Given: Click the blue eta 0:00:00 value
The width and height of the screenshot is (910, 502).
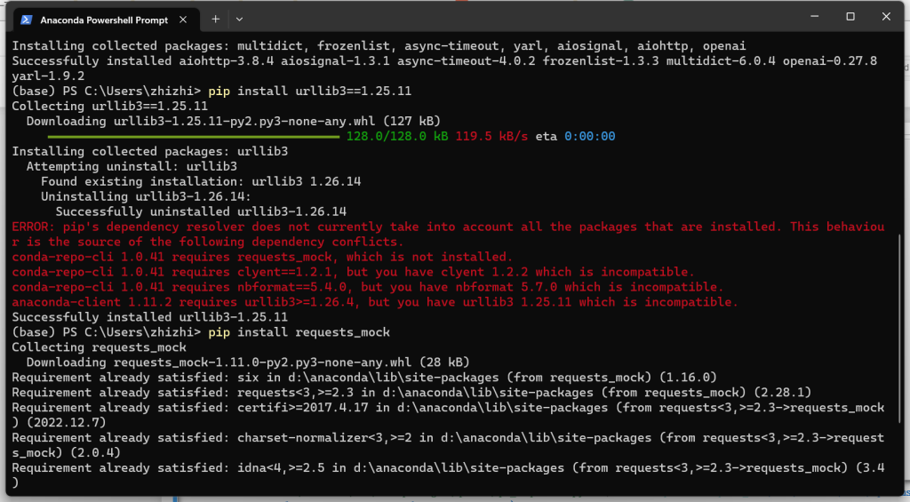Looking at the screenshot, I should [x=590, y=136].
